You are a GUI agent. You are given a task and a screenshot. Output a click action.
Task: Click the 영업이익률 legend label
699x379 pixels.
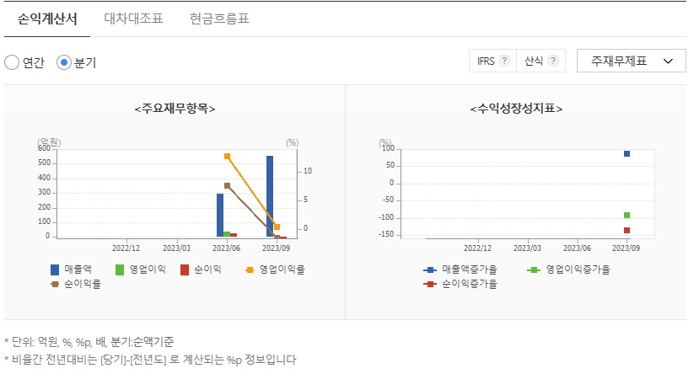pyautogui.click(x=282, y=270)
